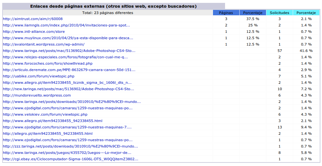Open the allegro.pl link without www
The width and height of the screenshot is (322, 166).
(48, 134)
